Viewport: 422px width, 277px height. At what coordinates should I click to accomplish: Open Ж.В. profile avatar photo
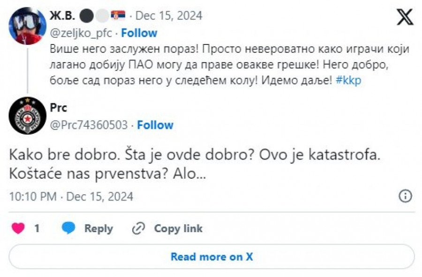point(28,26)
